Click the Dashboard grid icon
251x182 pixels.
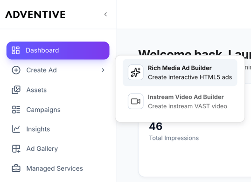[15, 50]
